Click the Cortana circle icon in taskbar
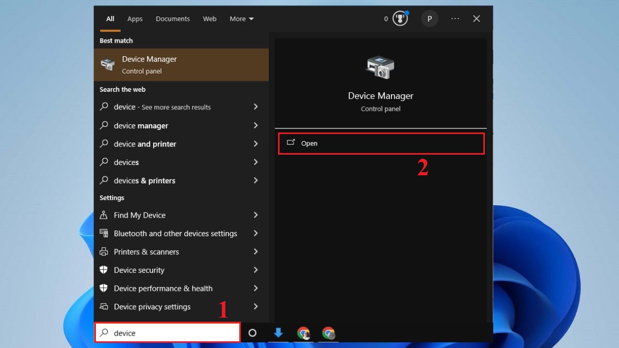619x348 pixels. (252, 333)
